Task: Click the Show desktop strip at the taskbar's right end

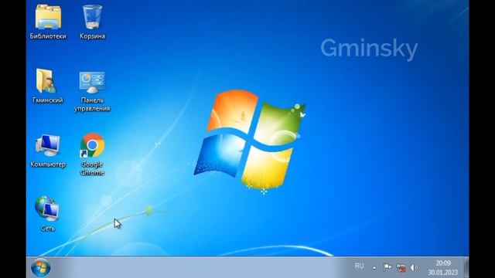Action: click(466, 267)
